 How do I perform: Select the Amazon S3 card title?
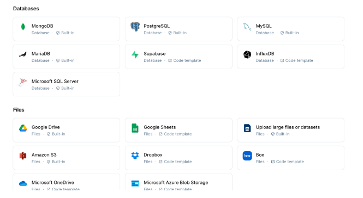pos(44,155)
